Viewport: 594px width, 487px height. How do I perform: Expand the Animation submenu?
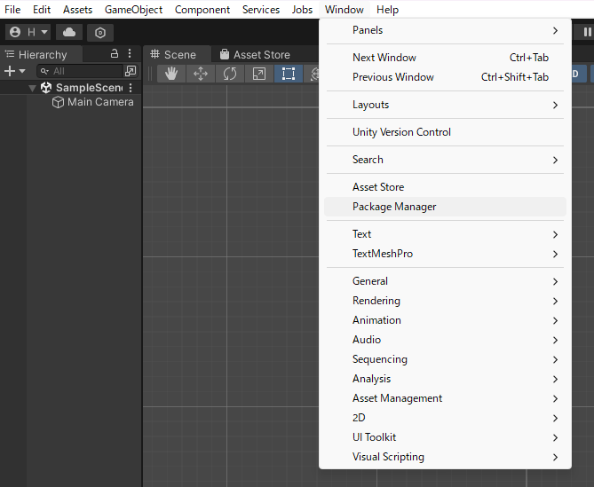[x=445, y=320]
